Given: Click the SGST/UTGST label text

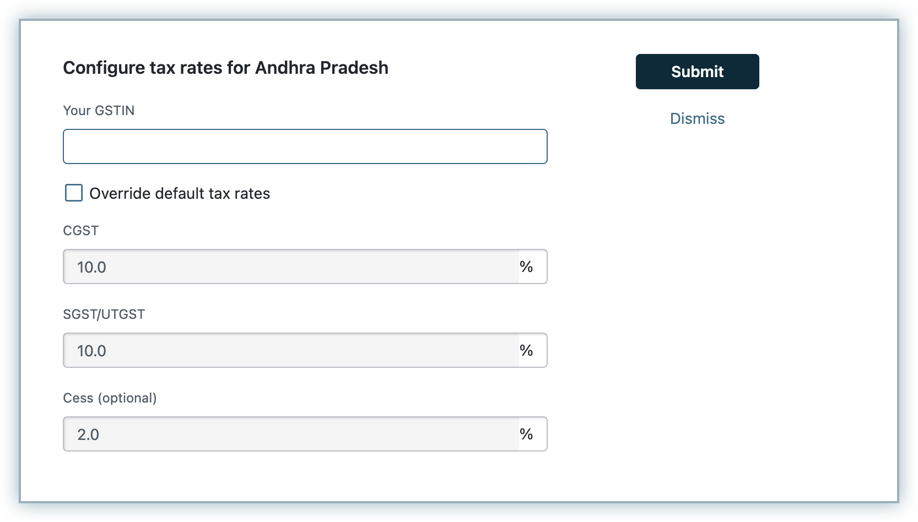Looking at the screenshot, I should [104, 314].
